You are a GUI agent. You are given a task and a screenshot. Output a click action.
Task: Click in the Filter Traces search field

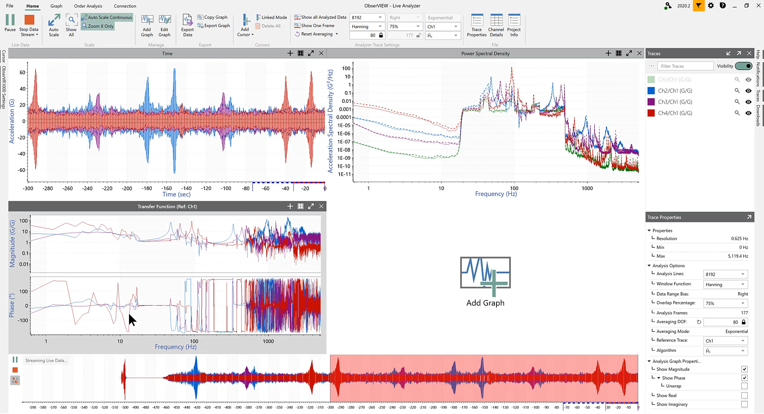686,66
